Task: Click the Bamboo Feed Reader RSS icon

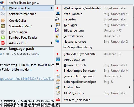Action: (3, 38)
